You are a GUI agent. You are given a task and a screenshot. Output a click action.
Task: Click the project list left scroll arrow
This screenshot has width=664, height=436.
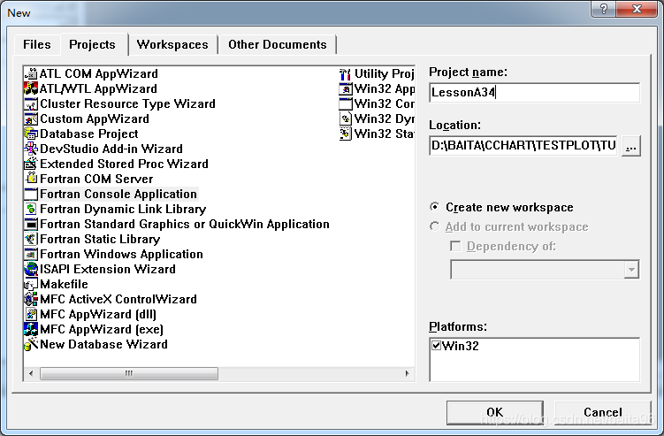pos(31,373)
